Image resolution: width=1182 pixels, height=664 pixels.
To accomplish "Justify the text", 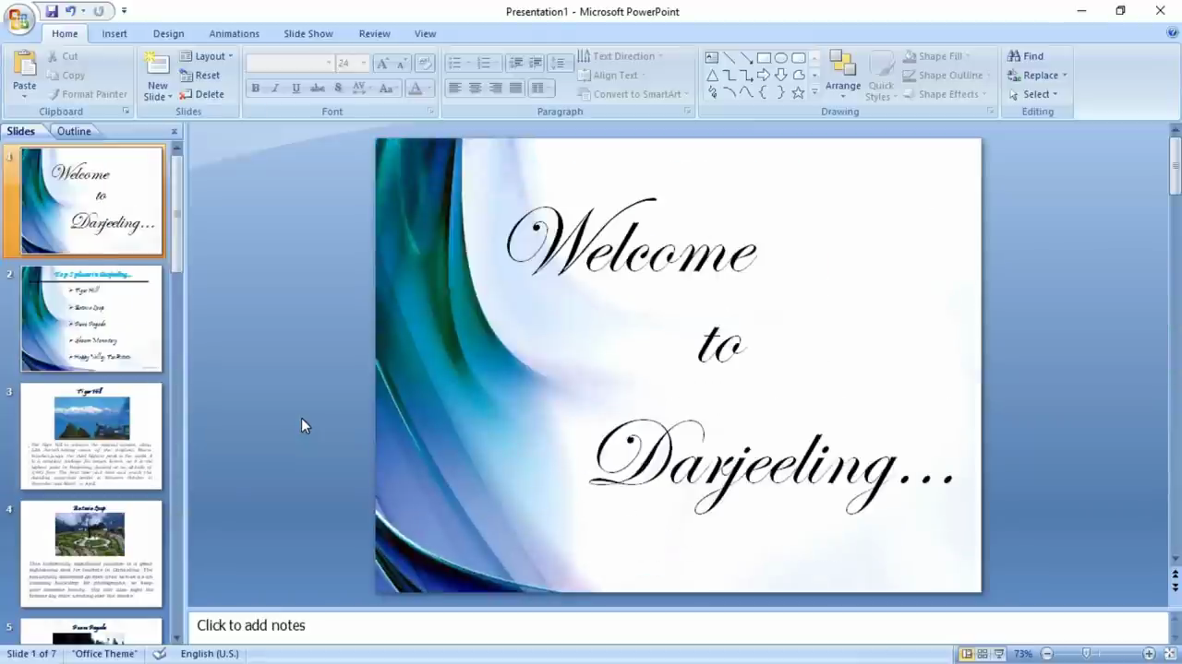I will (x=515, y=89).
